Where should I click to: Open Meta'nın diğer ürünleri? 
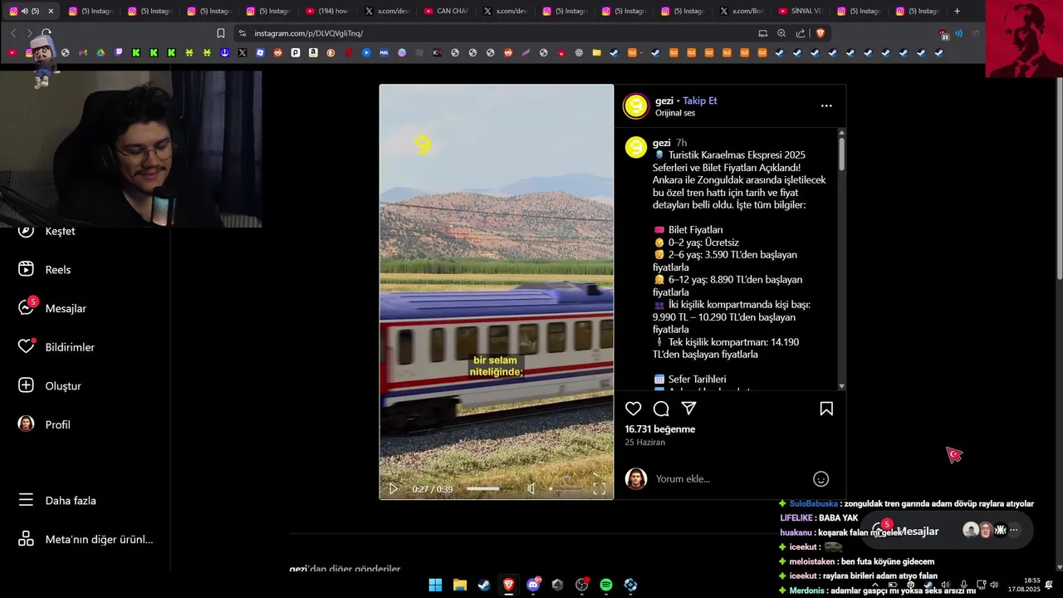[x=86, y=539]
